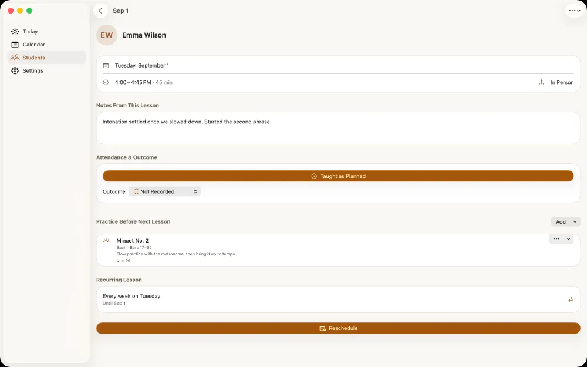The width and height of the screenshot is (587, 367).
Task: Click the ♩ = 96 tempo marking
Action: pos(123,261)
